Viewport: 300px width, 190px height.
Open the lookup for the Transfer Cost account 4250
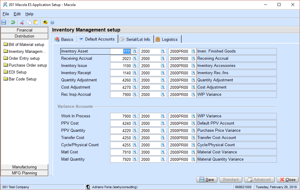134,138
